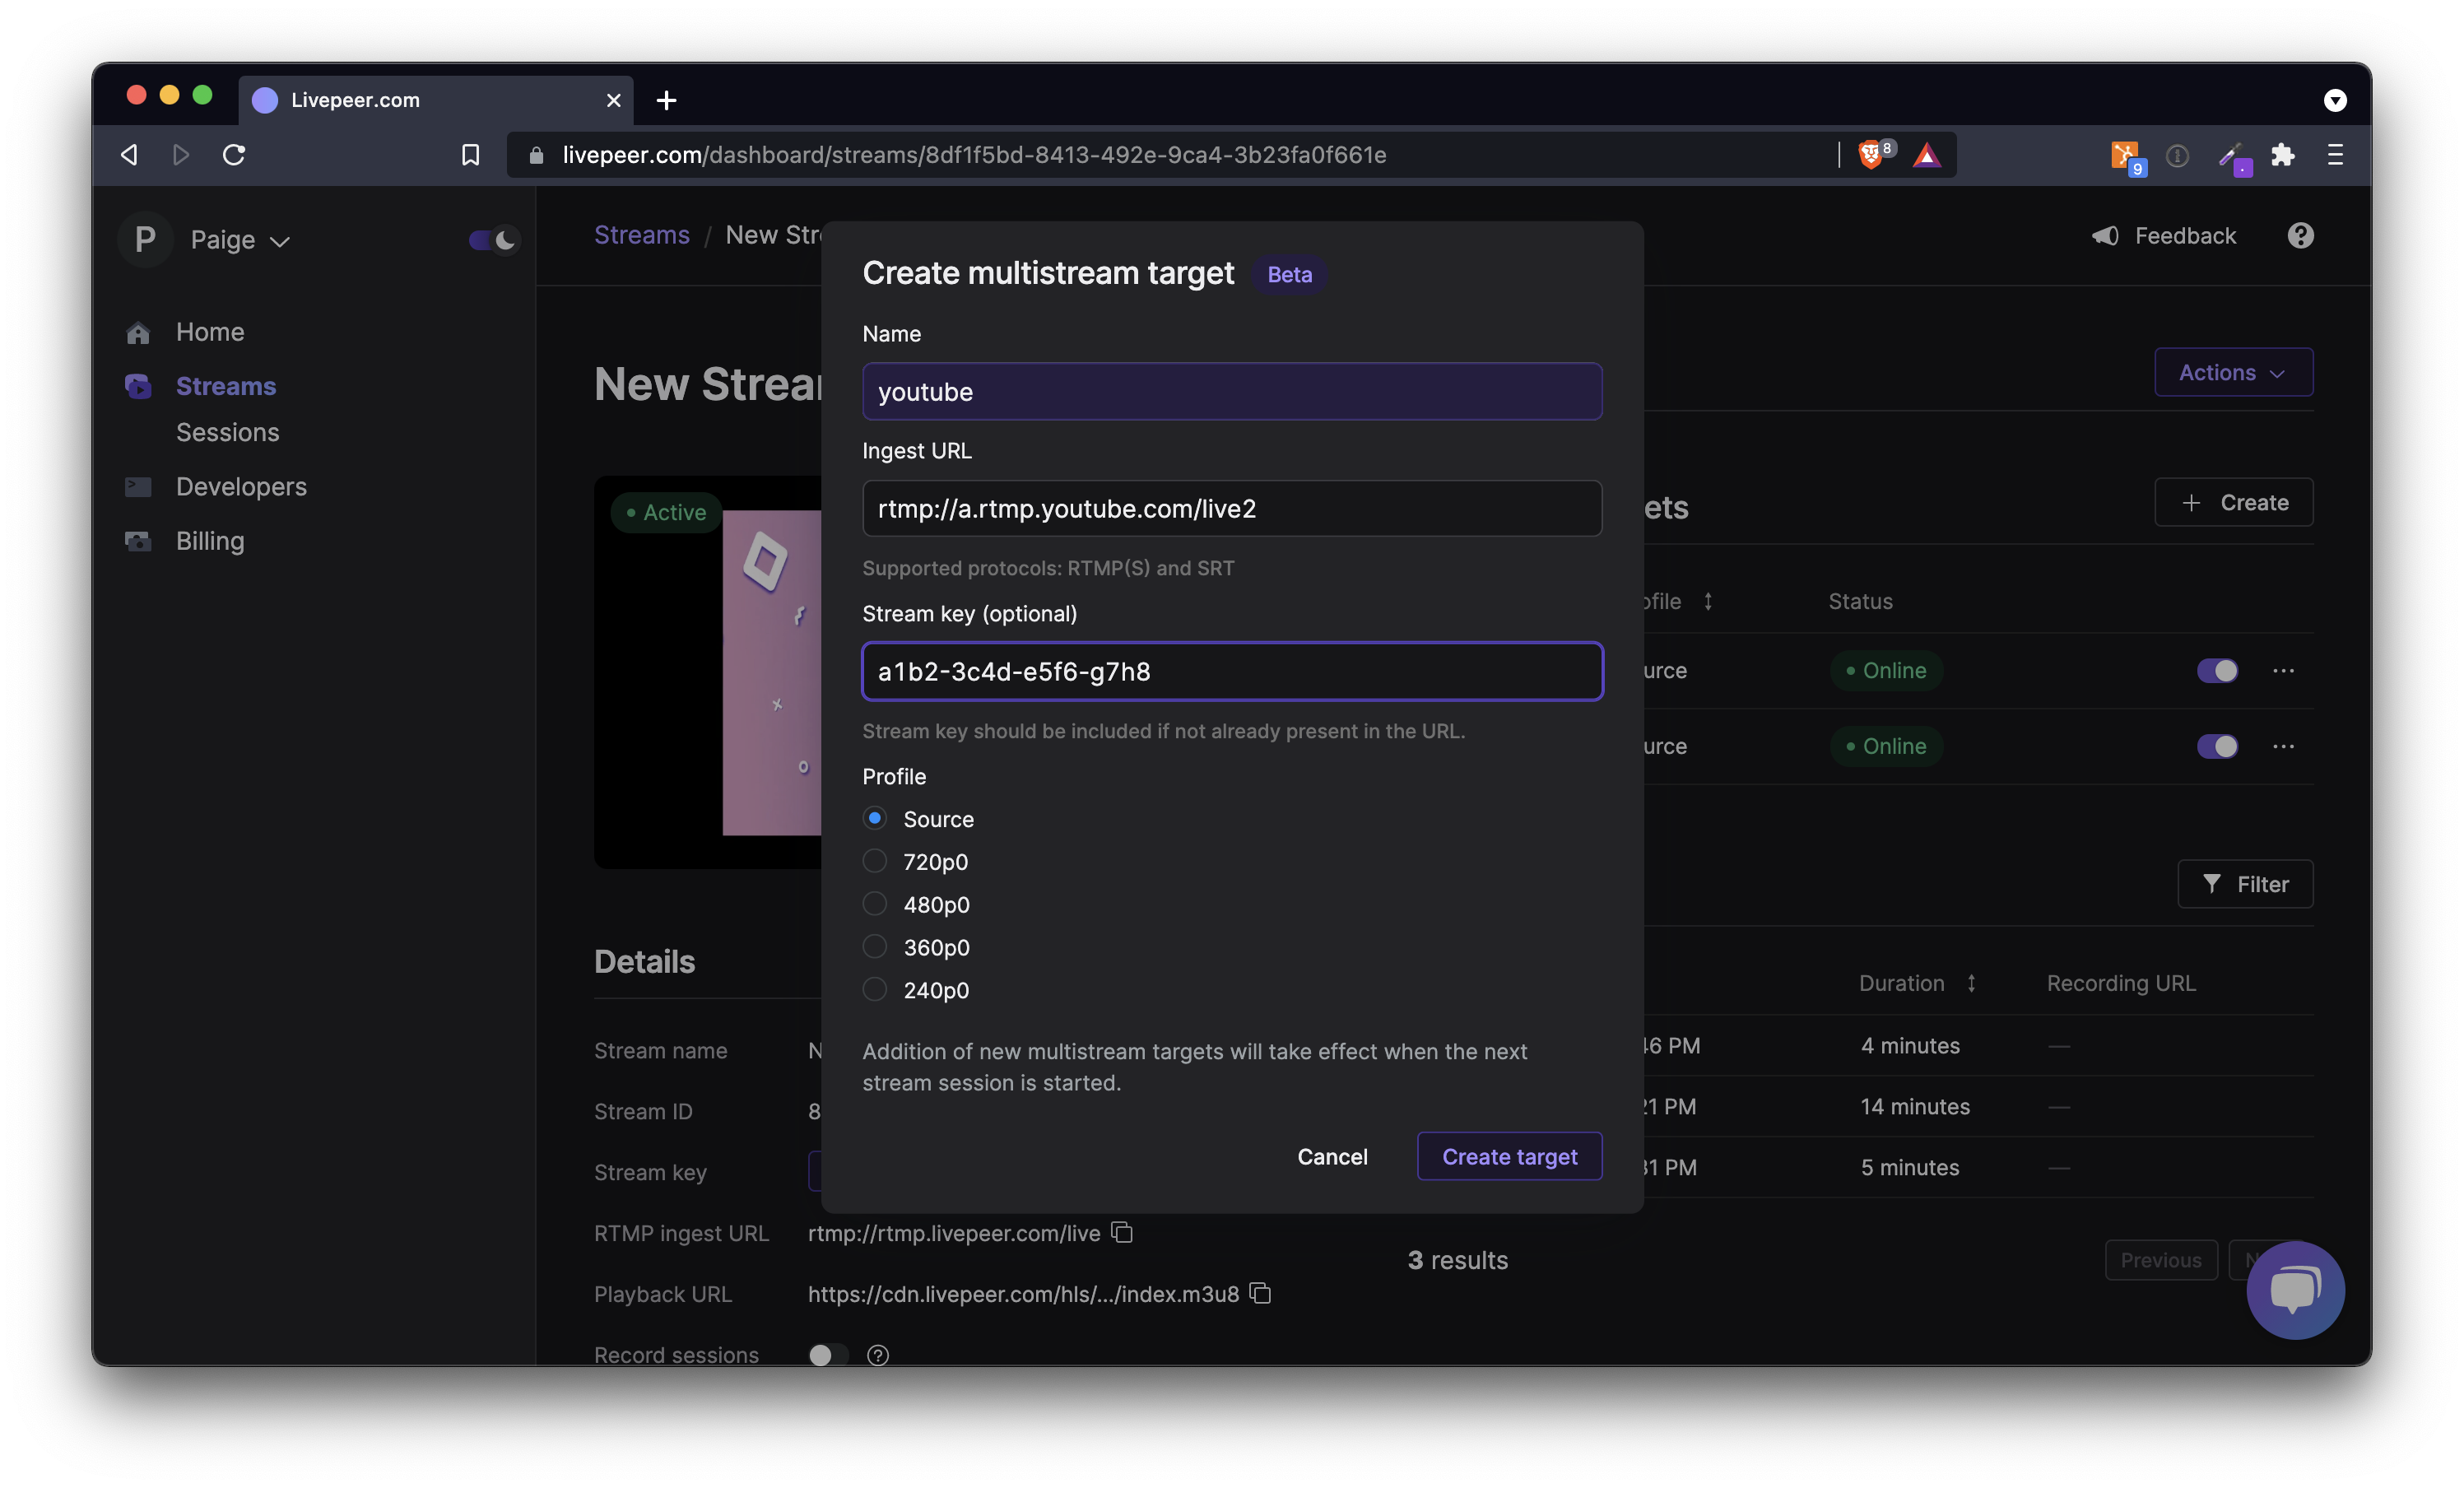Choose the 240p0 profile option

point(875,989)
